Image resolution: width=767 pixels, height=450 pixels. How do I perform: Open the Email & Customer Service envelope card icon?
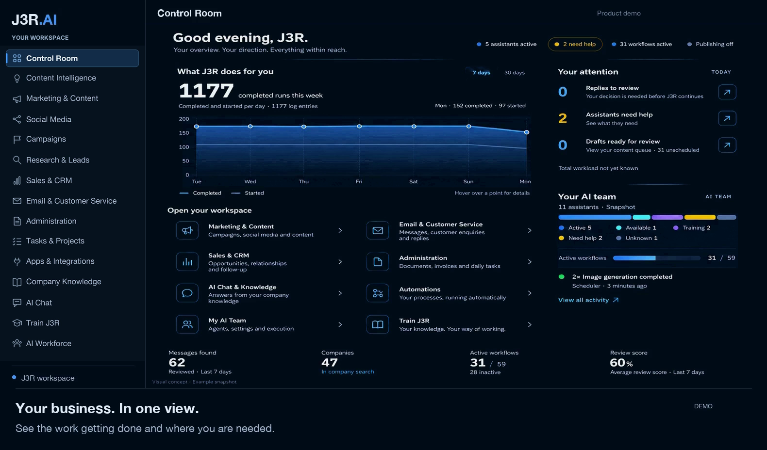(x=378, y=230)
